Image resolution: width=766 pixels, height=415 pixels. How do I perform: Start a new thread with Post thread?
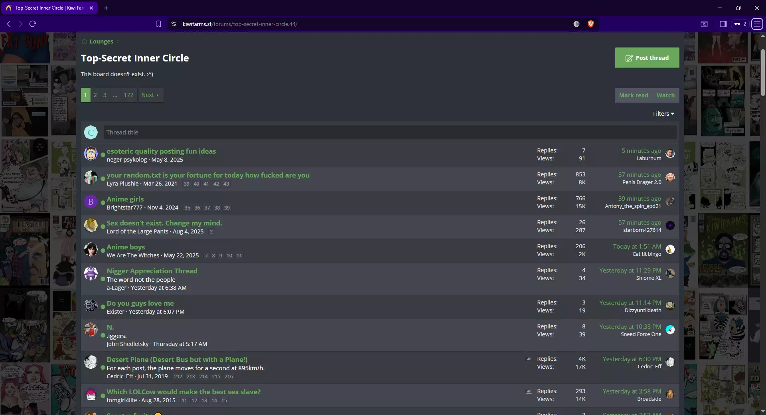[x=647, y=58]
